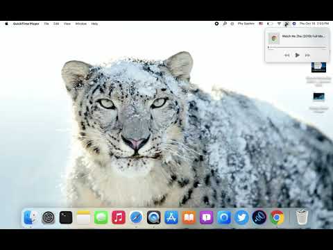The width and height of the screenshot is (333, 250).
Task: Open the File menu
Action: [x=46, y=24]
